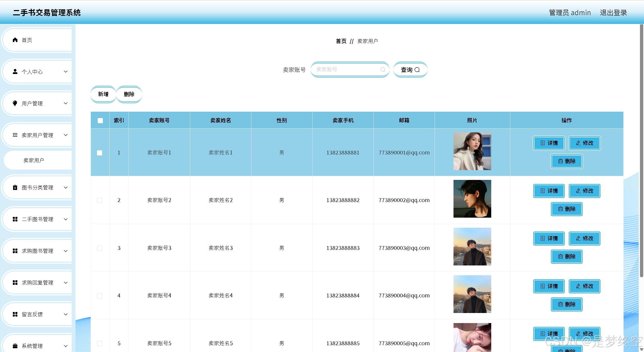Click the bulb icon for 用户管理
Viewport: 644px width, 352px height.
[x=15, y=103]
